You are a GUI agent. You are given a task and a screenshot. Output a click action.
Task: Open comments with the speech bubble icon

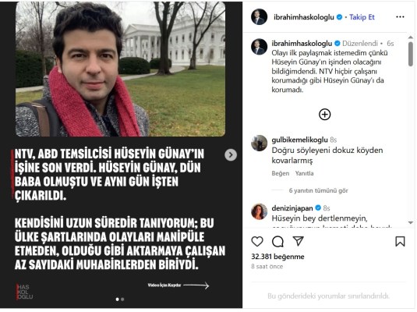[278, 242]
